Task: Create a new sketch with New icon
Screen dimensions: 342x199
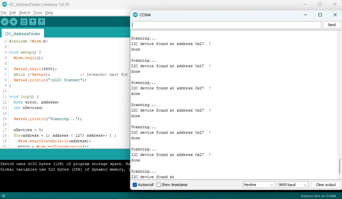Action: click(x=24, y=21)
